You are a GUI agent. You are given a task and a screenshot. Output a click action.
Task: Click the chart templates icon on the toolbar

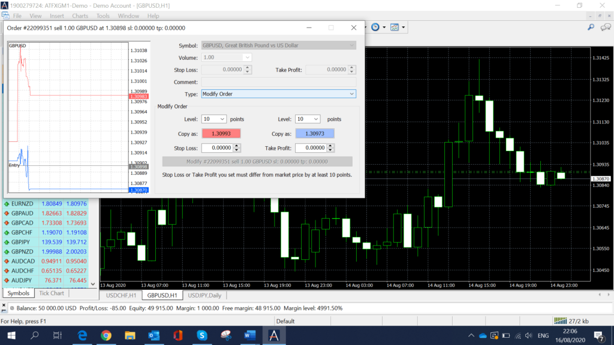(x=393, y=27)
